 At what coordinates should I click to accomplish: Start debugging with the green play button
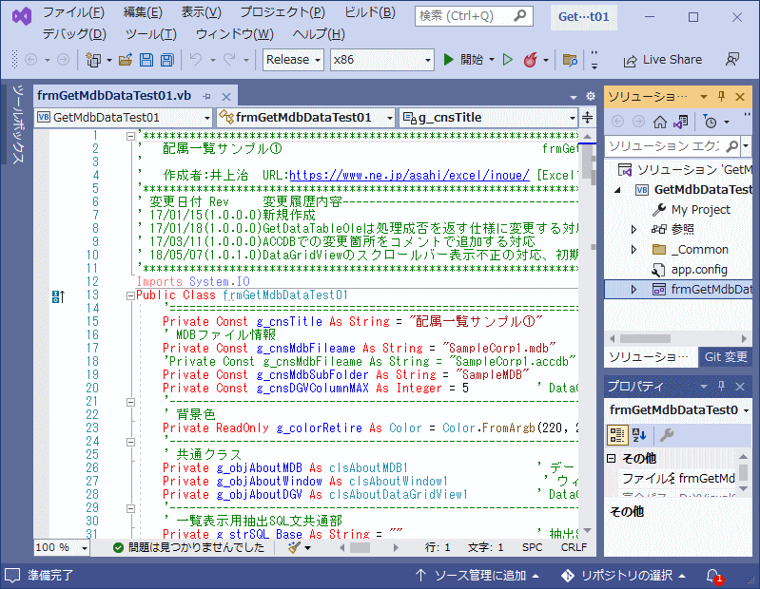449,59
